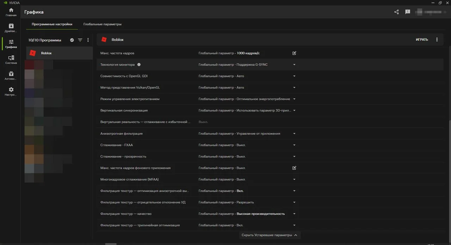Click the Графика page title
This screenshot has width=451, height=245.
pyautogui.click(x=34, y=12)
